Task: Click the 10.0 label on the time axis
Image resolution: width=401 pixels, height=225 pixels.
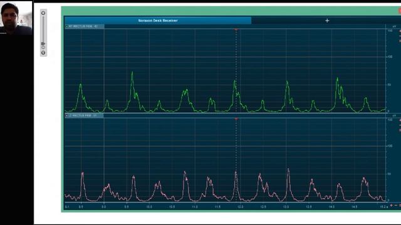Action: (149, 207)
